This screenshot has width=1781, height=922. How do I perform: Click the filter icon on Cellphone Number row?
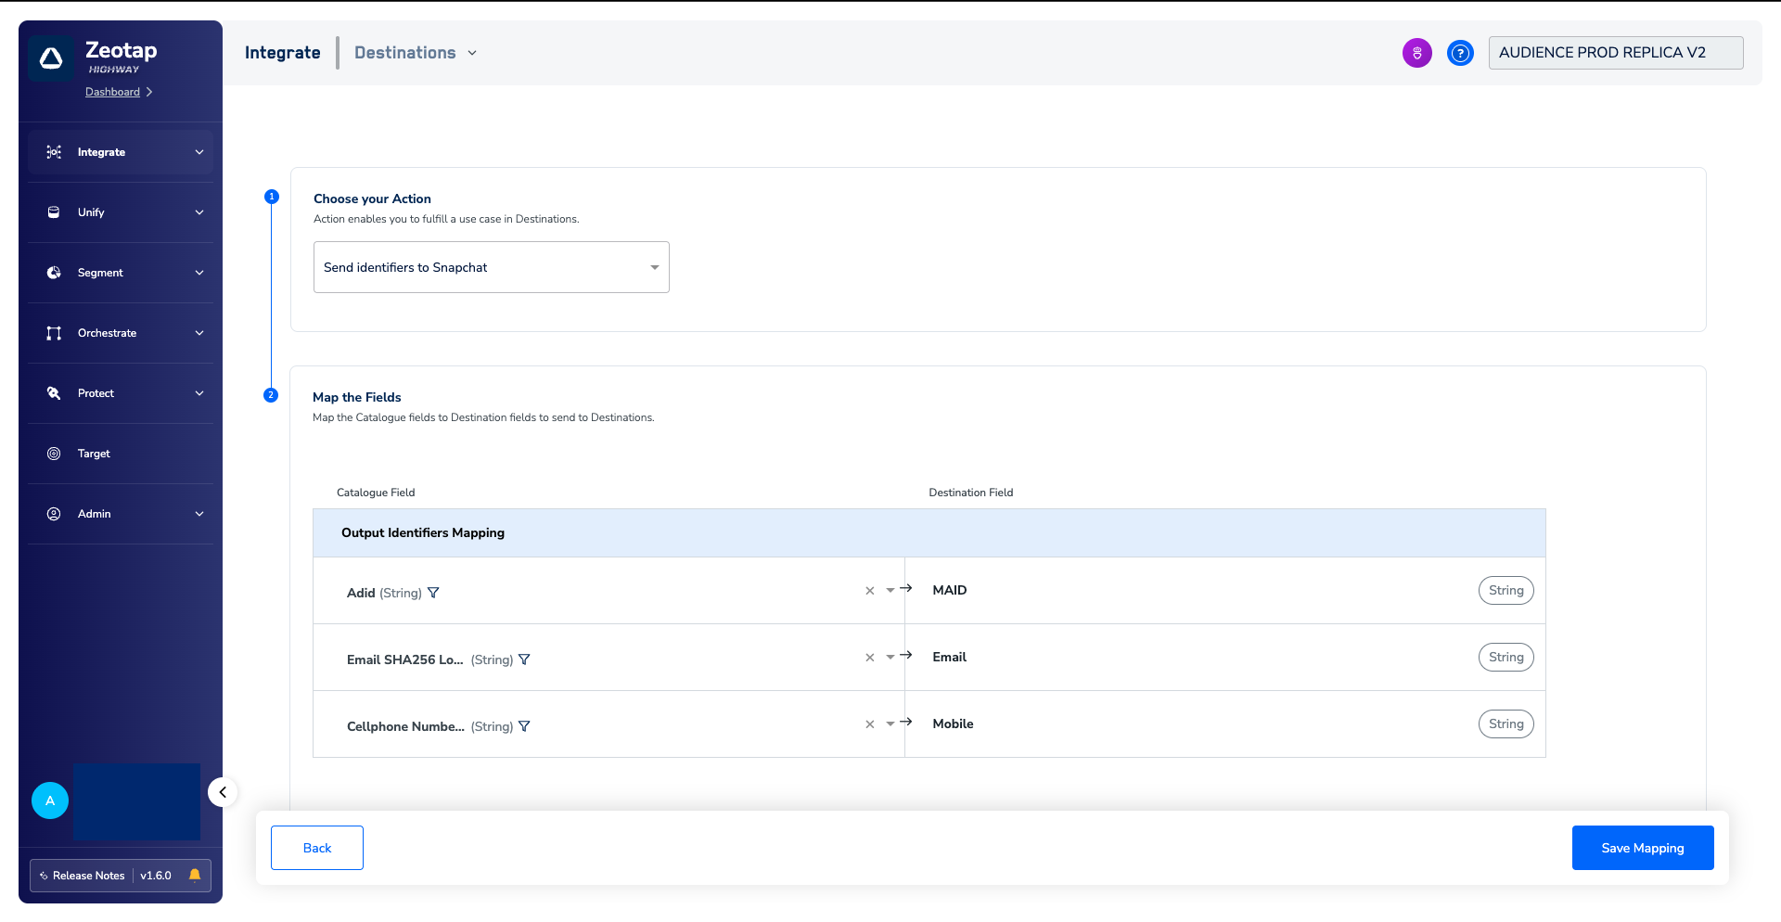pos(524,726)
